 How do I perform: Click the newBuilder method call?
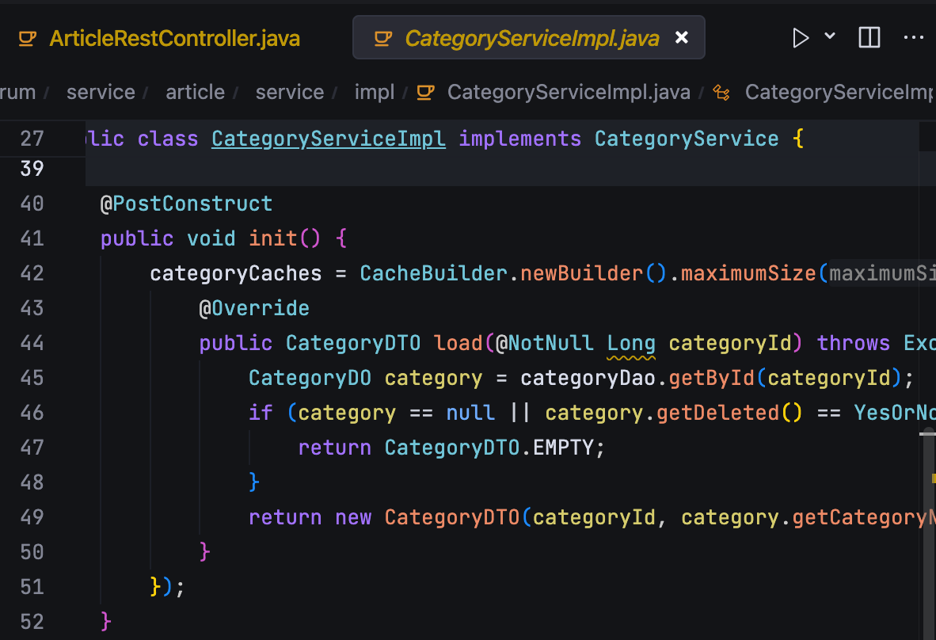pyautogui.click(x=582, y=273)
